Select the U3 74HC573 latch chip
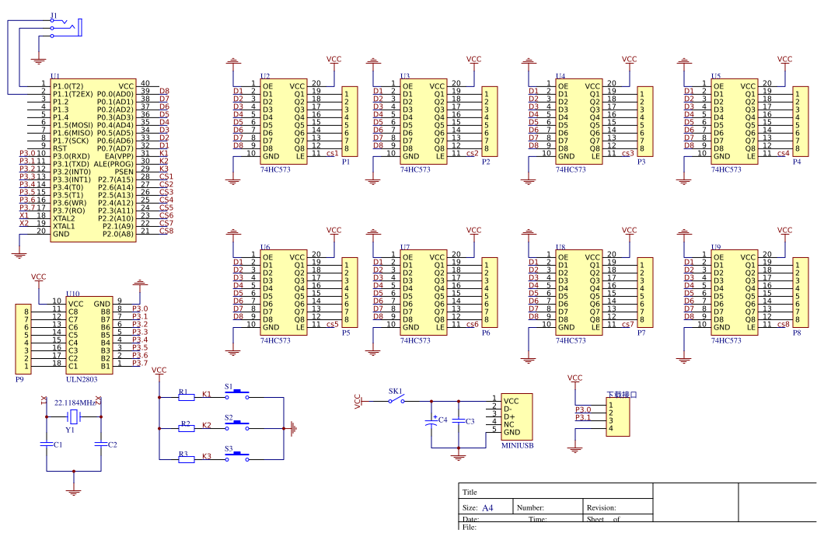824x540 pixels. click(424, 121)
